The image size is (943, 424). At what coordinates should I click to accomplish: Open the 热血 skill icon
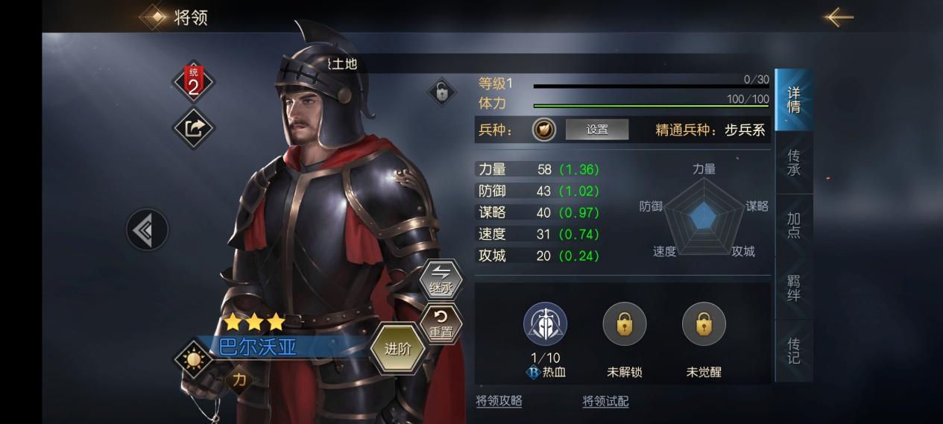pos(545,324)
